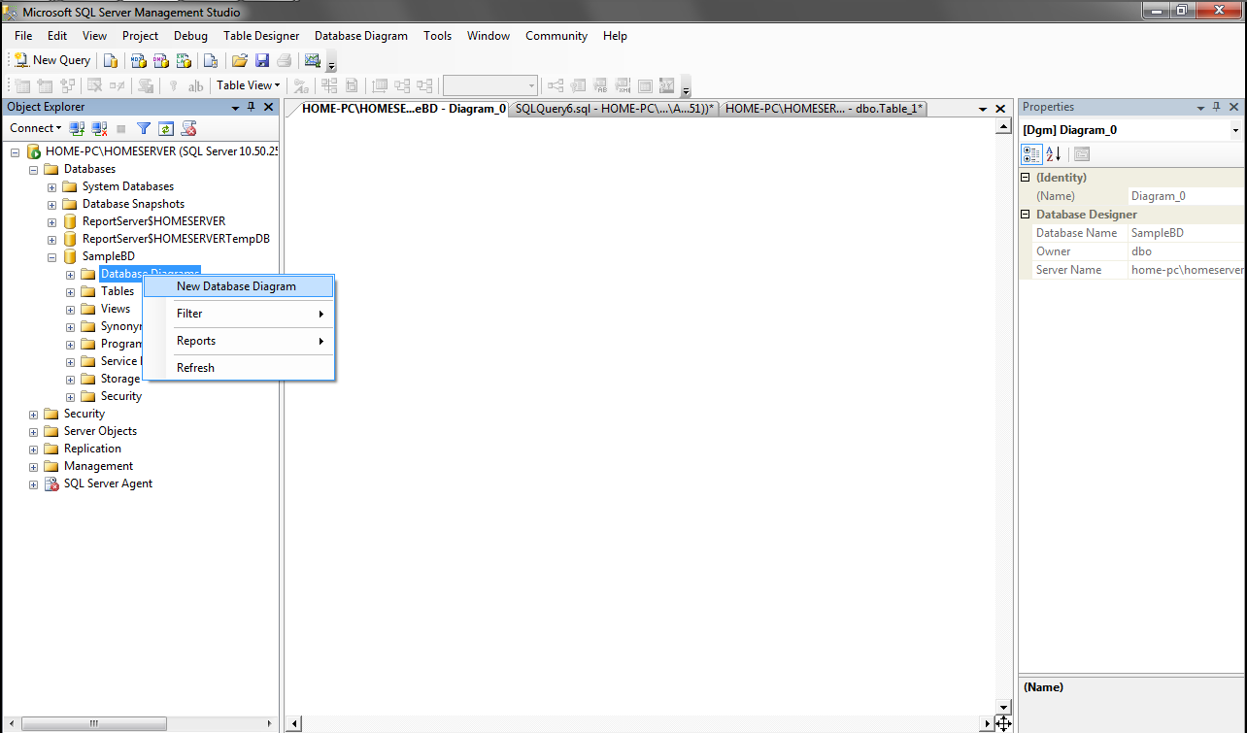The width and height of the screenshot is (1247, 733).
Task: Click the Diagram_0 name property value
Action: pyautogui.click(x=1186, y=196)
